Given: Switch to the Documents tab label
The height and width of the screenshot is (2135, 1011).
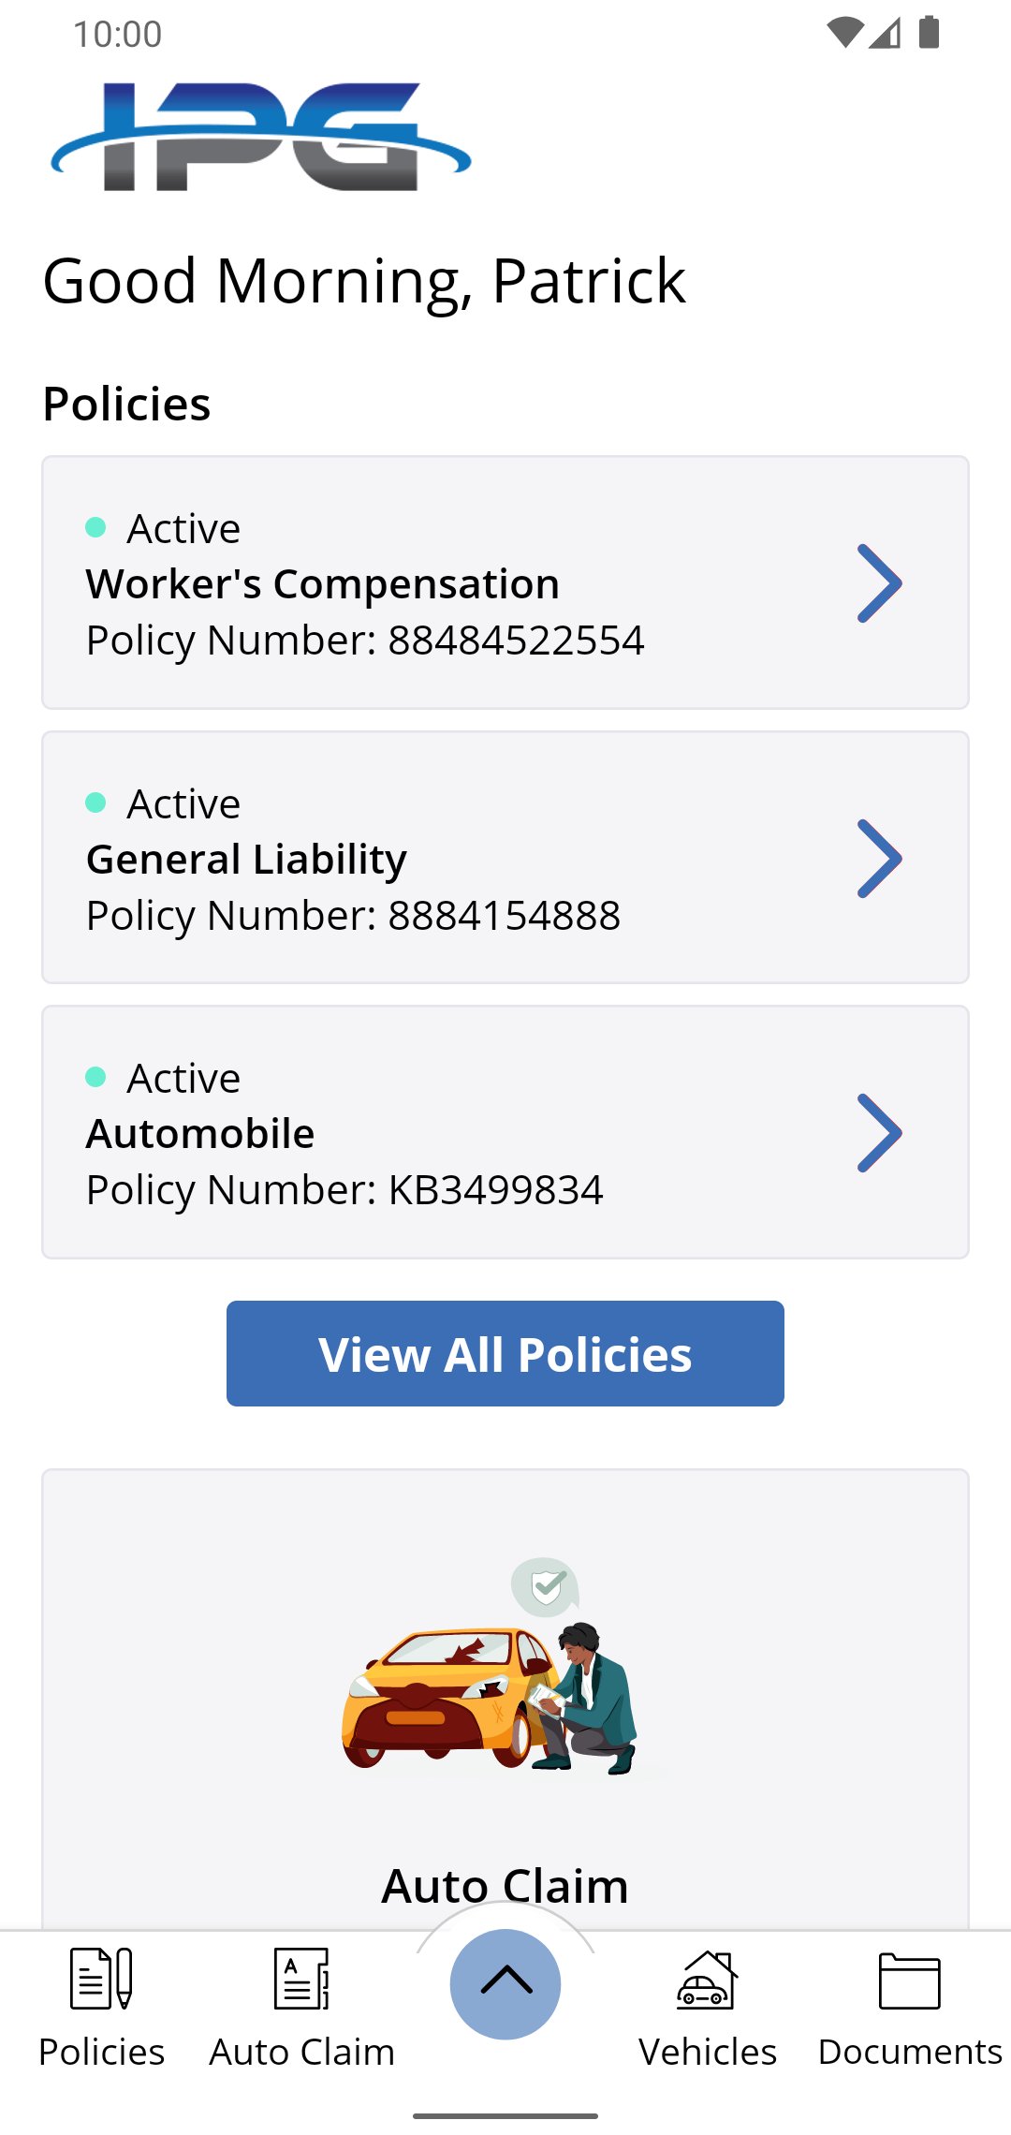Looking at the screenshot, I should (x=910, y=2052).
